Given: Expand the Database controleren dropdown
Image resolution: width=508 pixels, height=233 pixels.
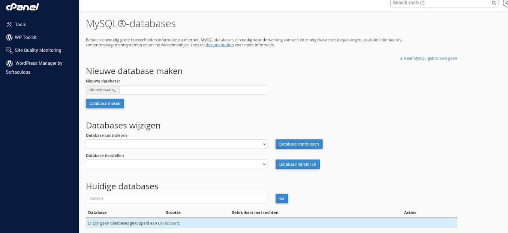Looking at the screenshot, I should pyautogui.click(x=177, y=144).
